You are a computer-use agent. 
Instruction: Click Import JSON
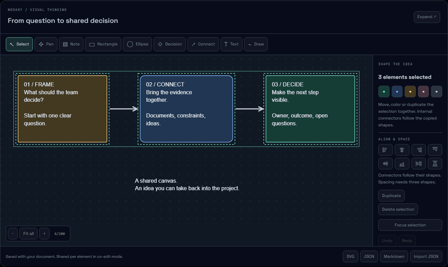(x=426, y=256)
